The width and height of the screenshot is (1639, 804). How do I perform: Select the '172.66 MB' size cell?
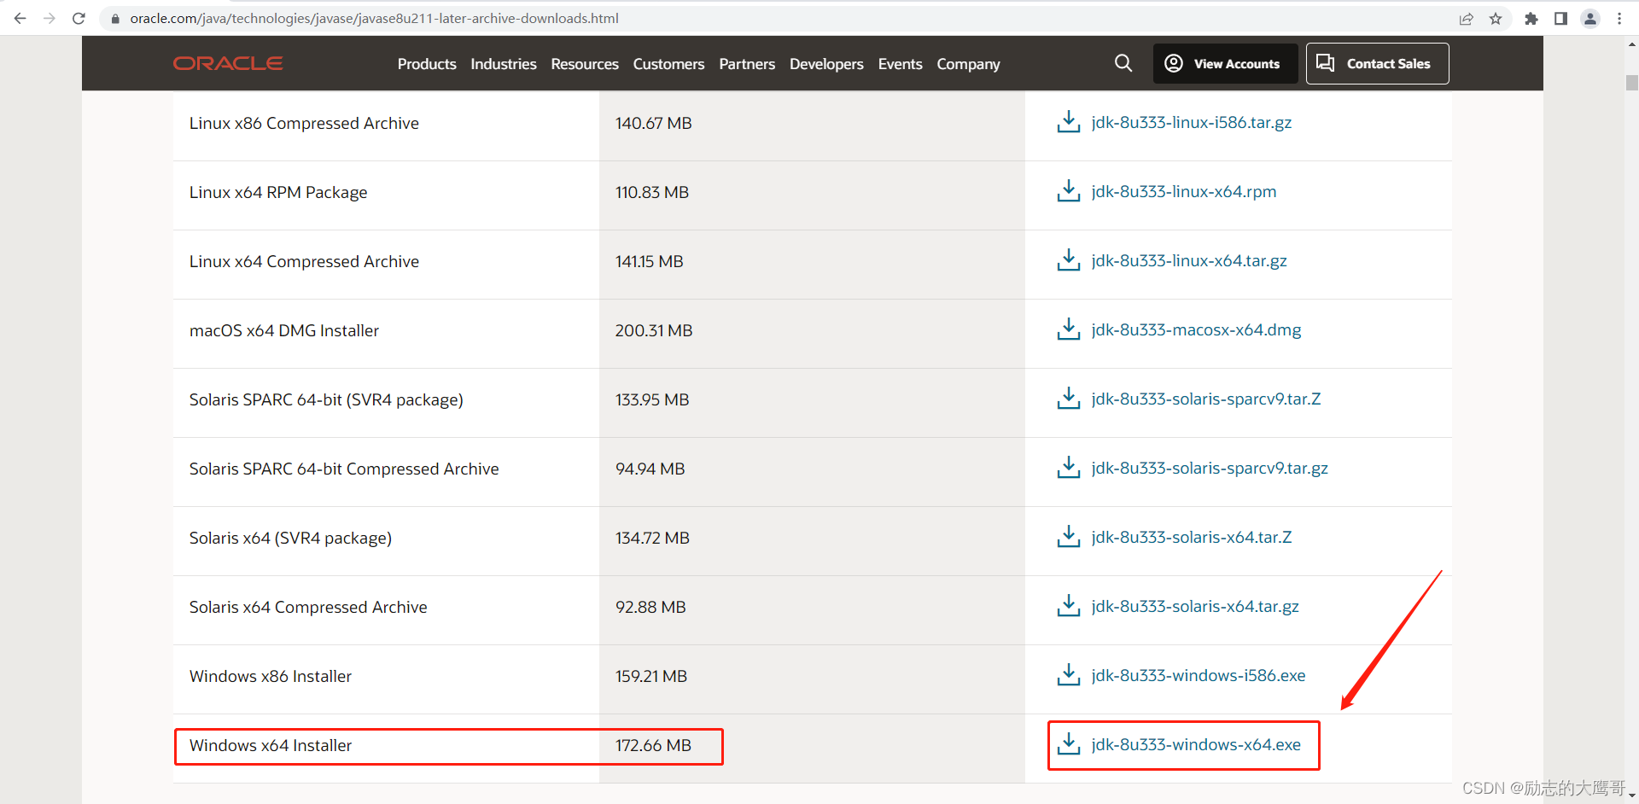click(653, 745)
